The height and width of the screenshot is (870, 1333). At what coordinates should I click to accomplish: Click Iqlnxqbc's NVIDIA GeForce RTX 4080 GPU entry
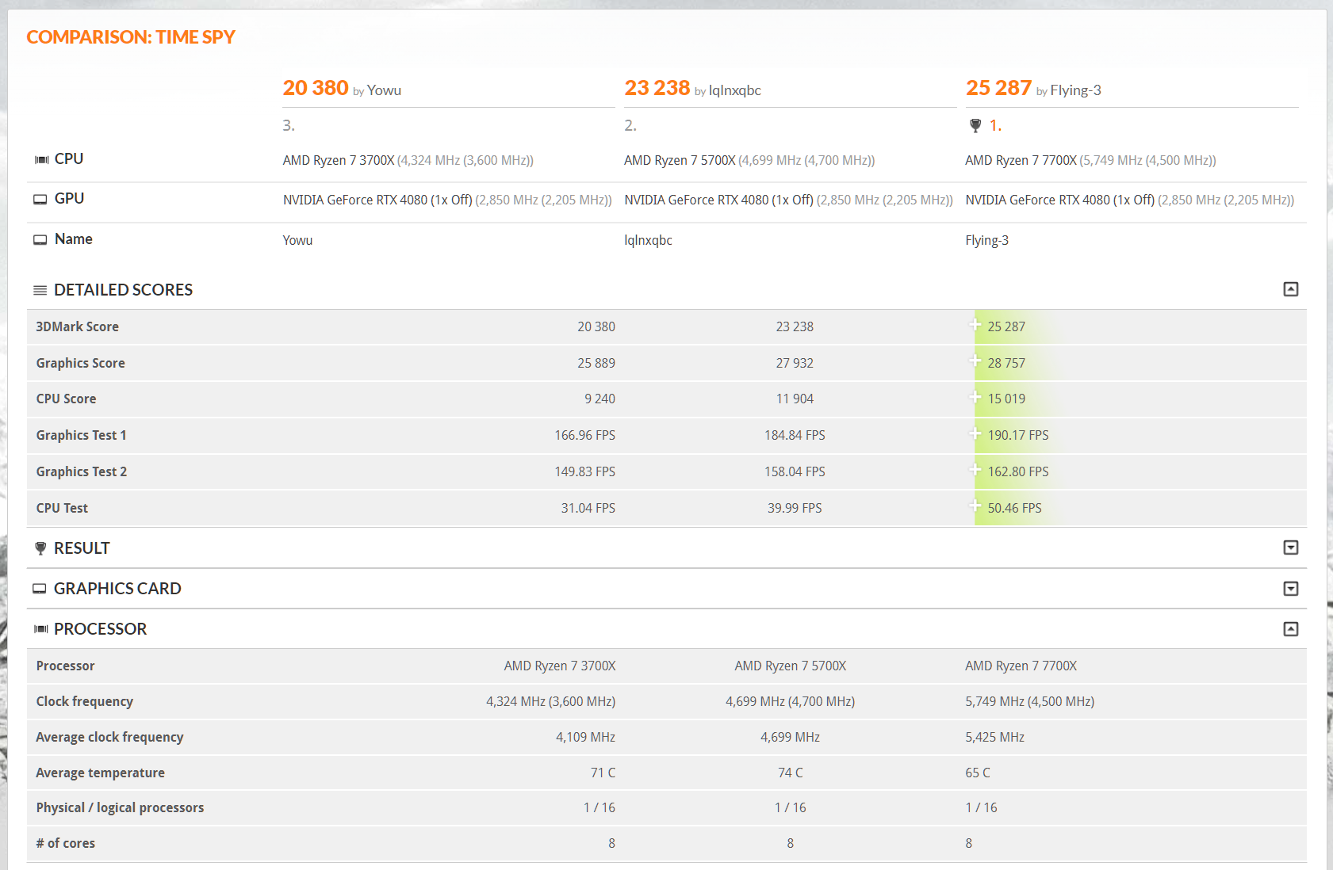point(718,200)
